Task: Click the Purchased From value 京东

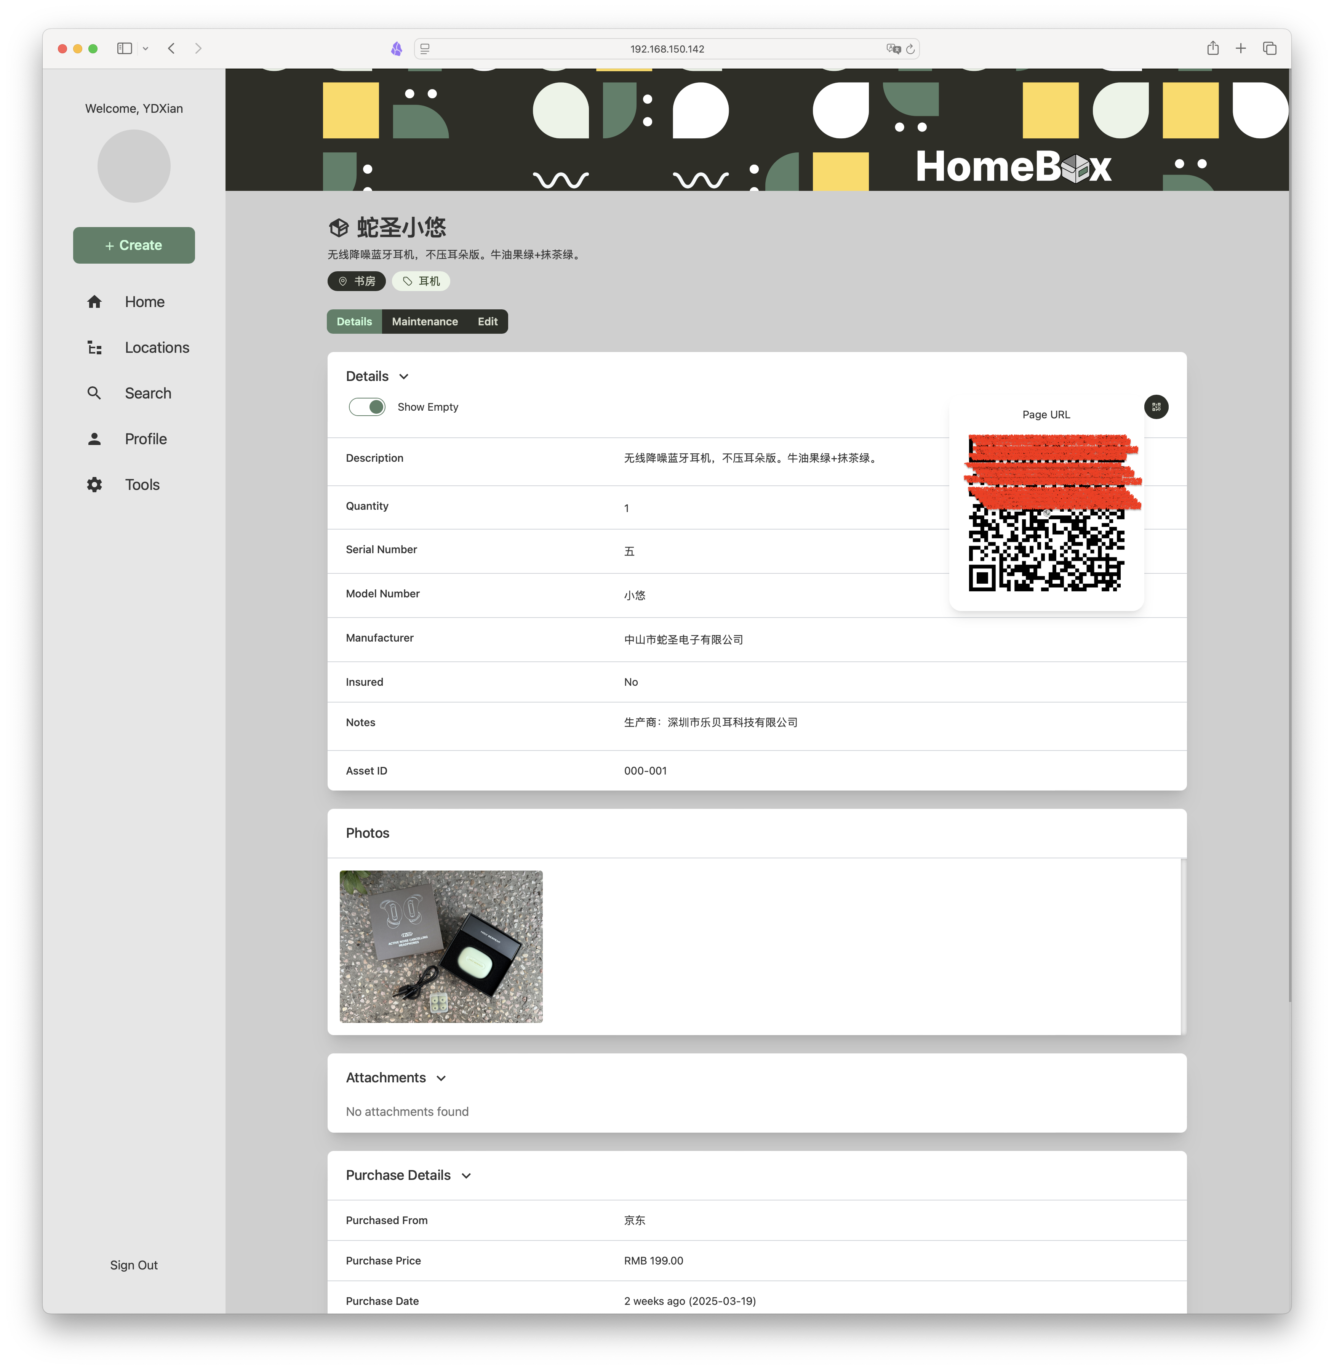Action: [x=635, y=1220]
